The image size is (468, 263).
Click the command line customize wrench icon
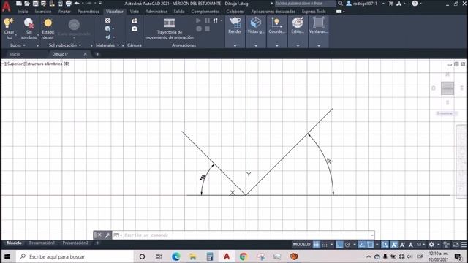click(x=107, y=235)
